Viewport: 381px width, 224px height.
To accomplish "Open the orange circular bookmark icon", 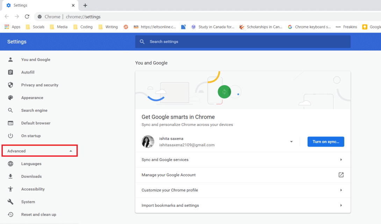I will coord(126,27).
